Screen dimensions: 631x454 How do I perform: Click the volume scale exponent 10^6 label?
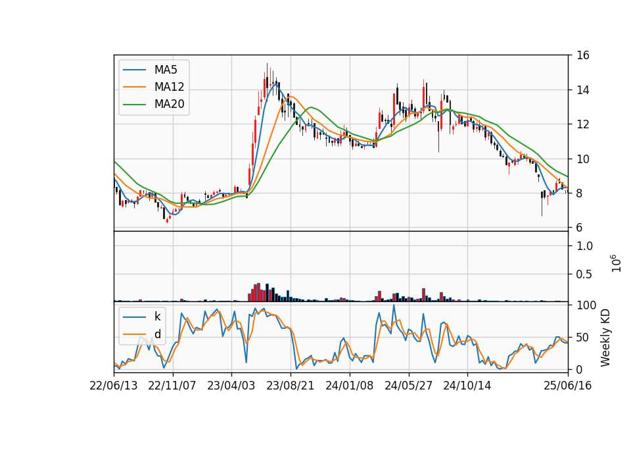pyautogui.click(x=616, y=263)
